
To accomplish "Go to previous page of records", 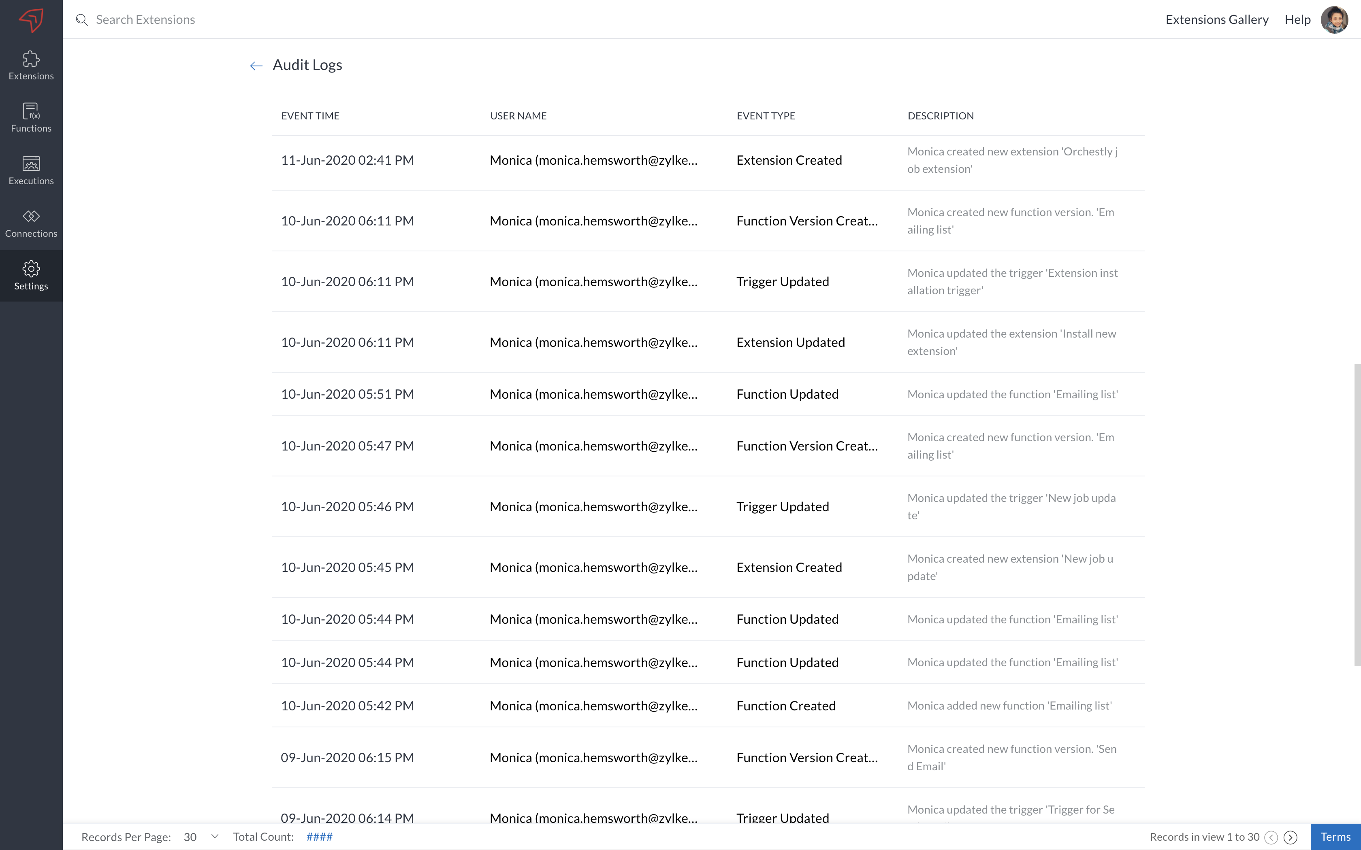I will click(1271, 837).
